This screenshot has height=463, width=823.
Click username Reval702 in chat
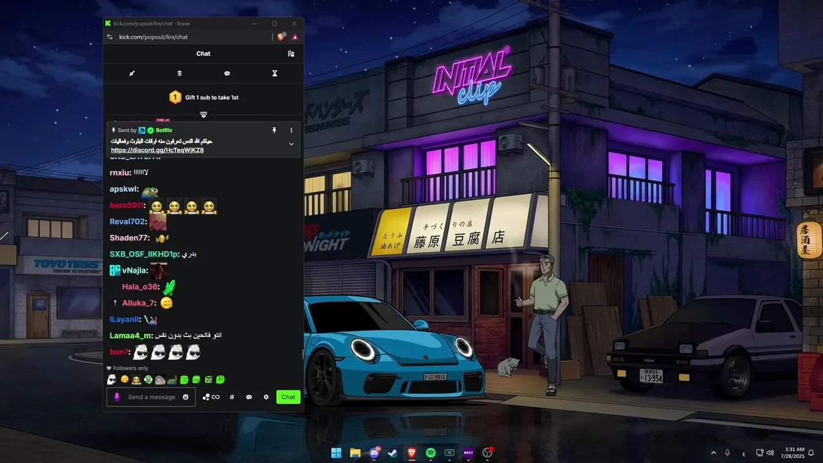[127, 221]
